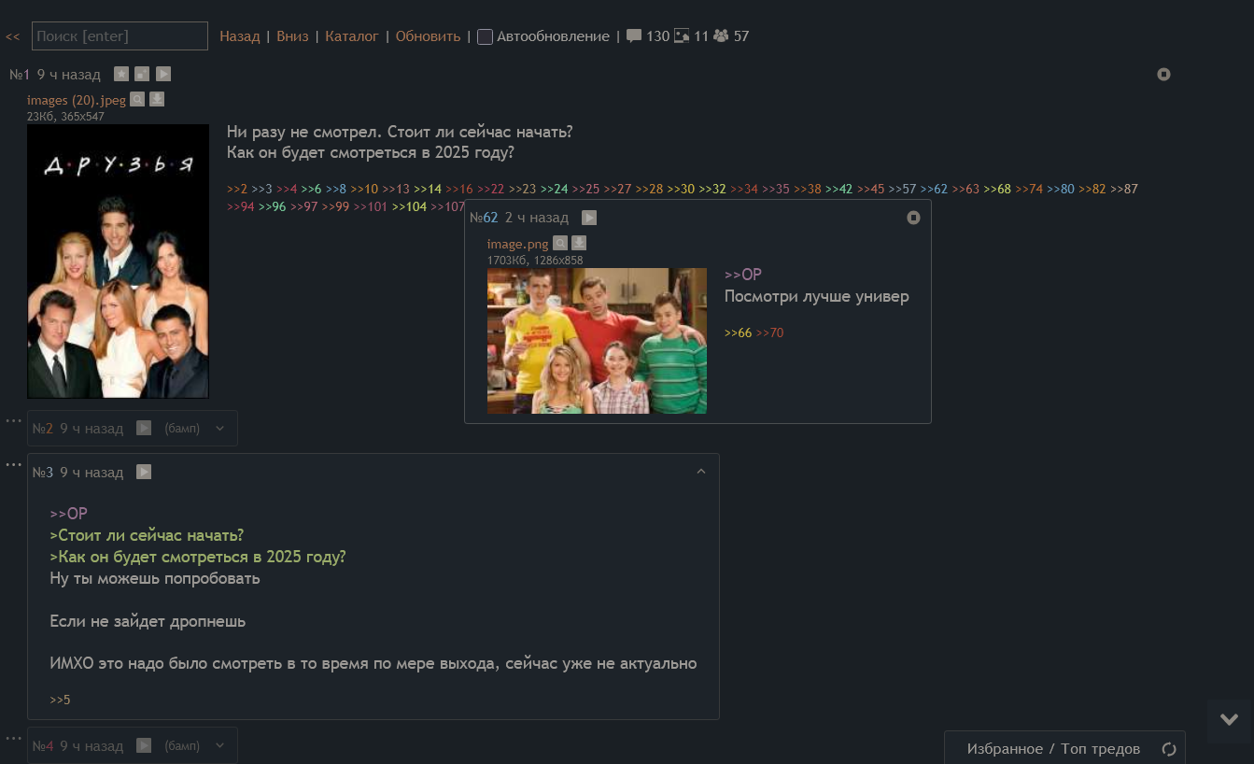This screenshot has width=1254, height=764.
Task: Click the (бамп) label in post №4
Action: click(182, 746)
